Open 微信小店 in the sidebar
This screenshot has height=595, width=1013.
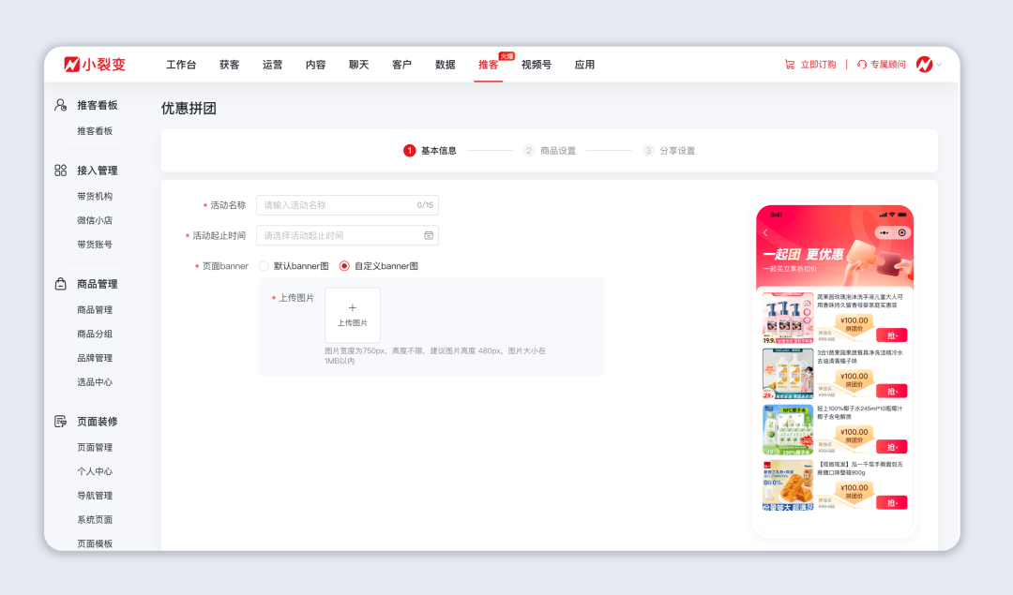(93, 218)
